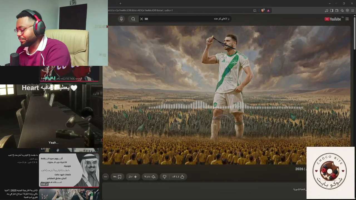The width and height of the screenshot is (356, 200).
Task: Open Brave Shields lion icon
Action: point(263,11)
